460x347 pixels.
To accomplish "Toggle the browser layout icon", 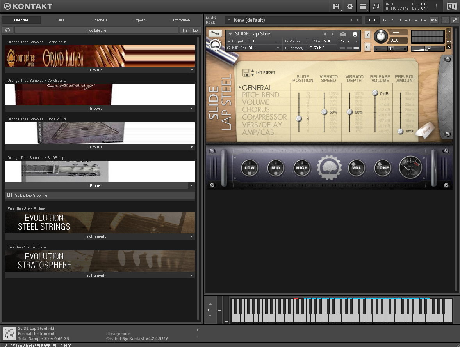I will 363,7.
